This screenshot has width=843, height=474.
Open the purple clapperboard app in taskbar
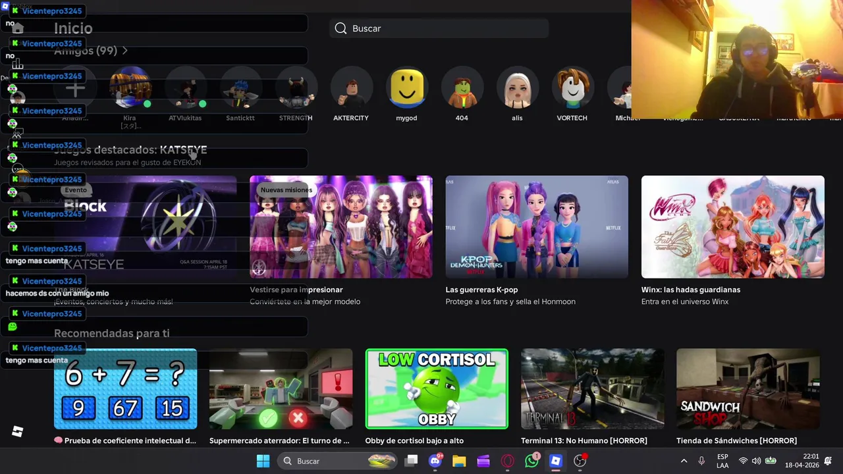tap(483, 461)
